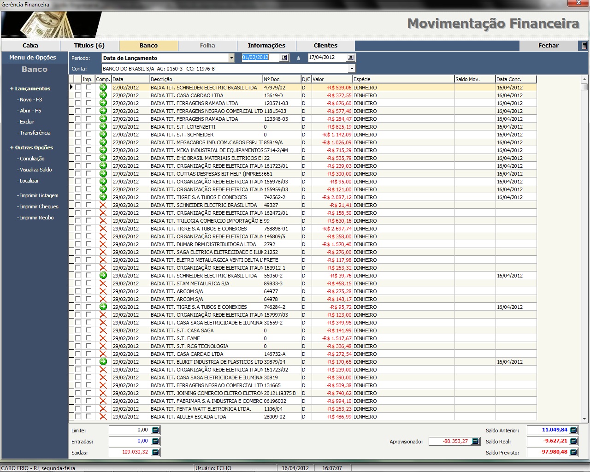Click calculator icon beside Saldo Previsto
The height and width of the screenshot is (472, 590).
point(573,452)
